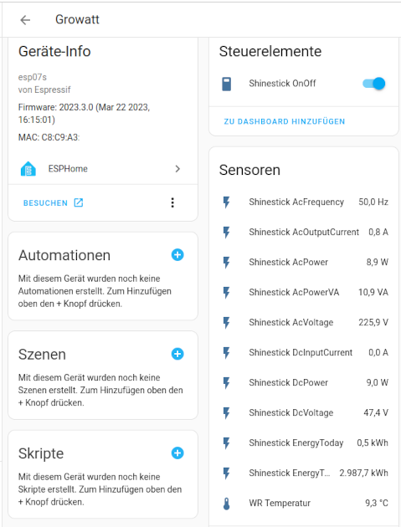Viewport: 401px width, 527px height.
Task: Open the Shinestick DcVoltage sensor label
Action: pos(291,412)
